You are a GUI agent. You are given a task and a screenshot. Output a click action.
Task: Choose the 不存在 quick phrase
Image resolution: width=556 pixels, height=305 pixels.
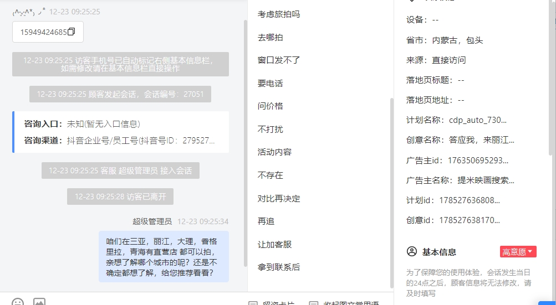pos(270,175)
